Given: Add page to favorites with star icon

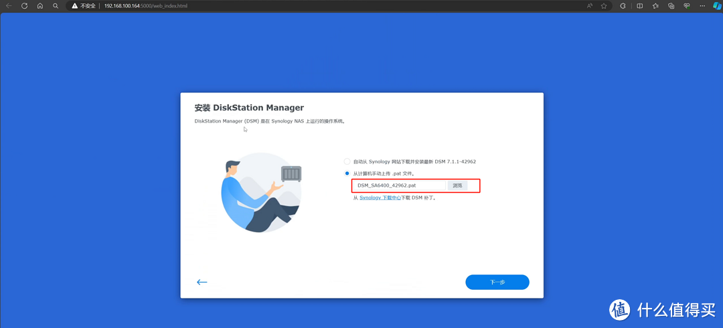Looking at the screenshot, I should click(604, 6).
